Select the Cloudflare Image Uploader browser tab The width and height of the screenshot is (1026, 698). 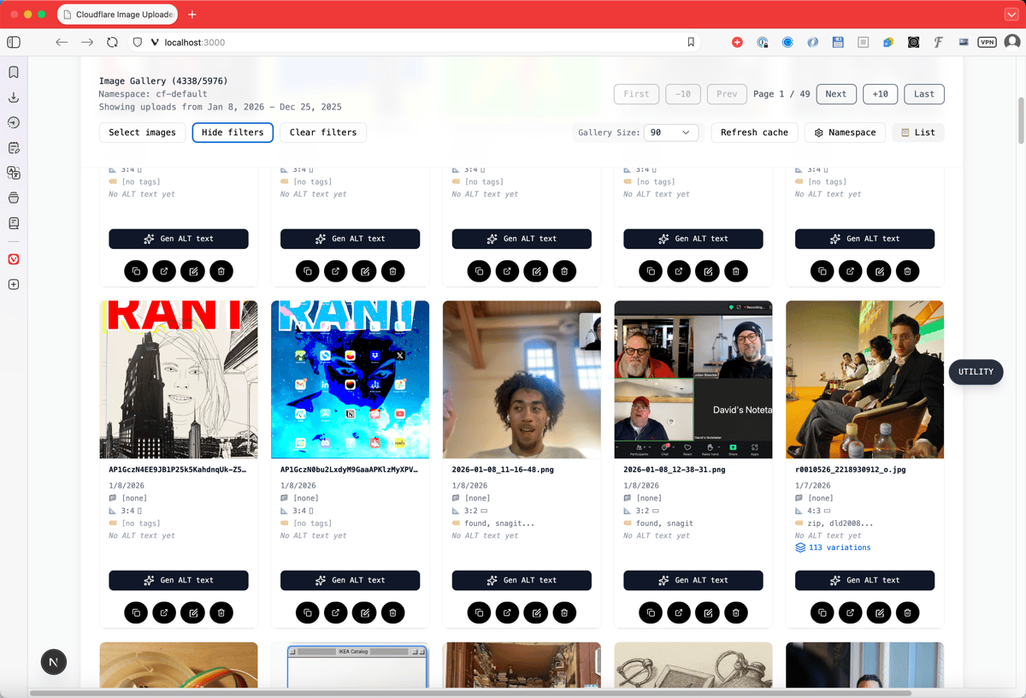[117, 14]
